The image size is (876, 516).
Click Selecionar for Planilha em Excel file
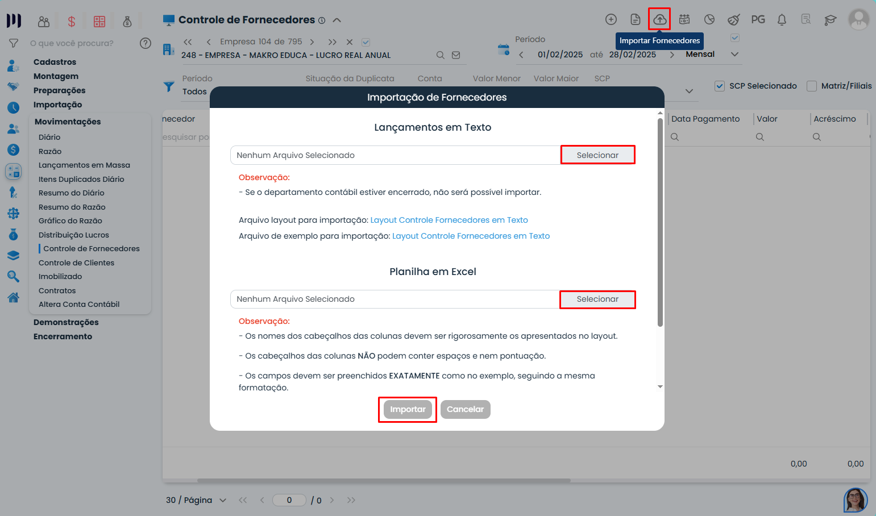pyautogui.click(x=597, y=299)
